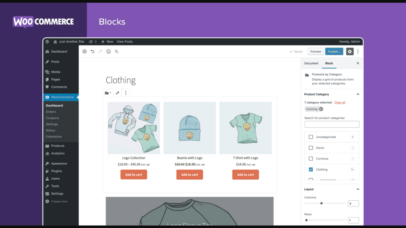Image resolution: width=406 pixels, height=228 pixels.
Task: Open the content structure info icon
Action: pos(108,52)
